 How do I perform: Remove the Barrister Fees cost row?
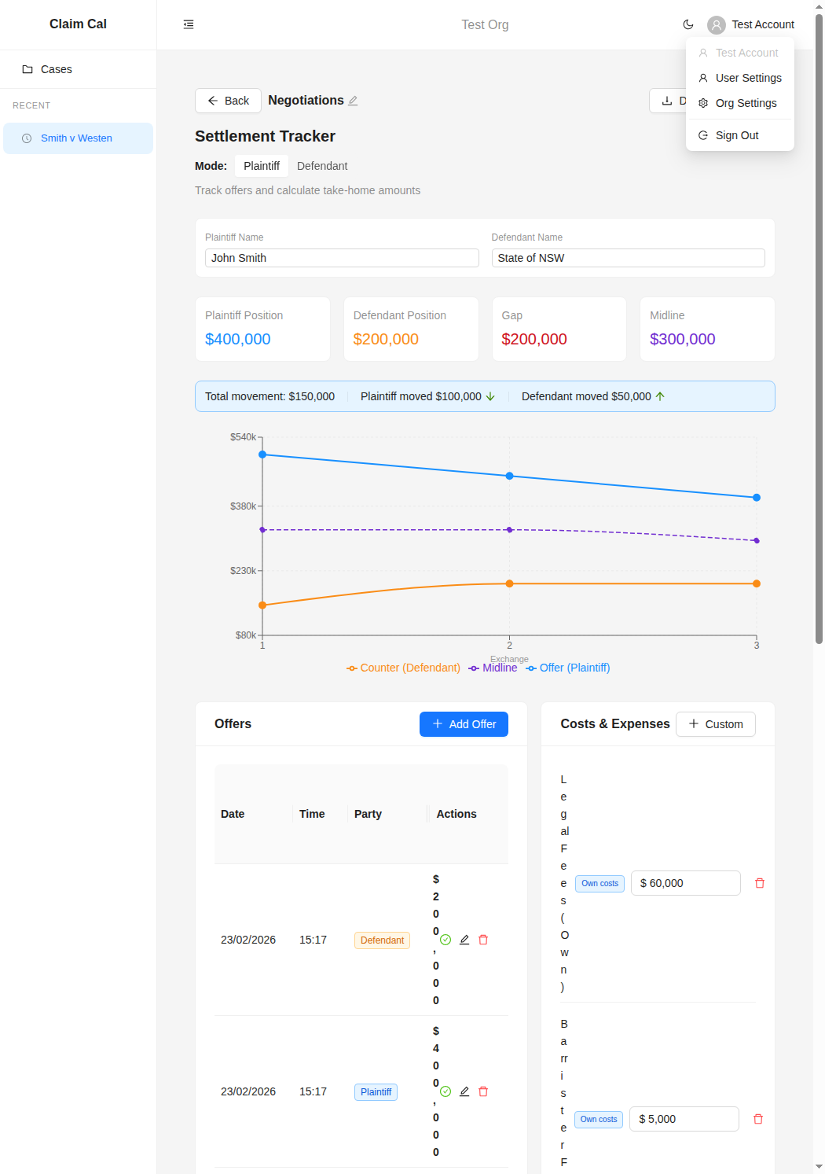pyautogui.click(x=758, y=1119)
